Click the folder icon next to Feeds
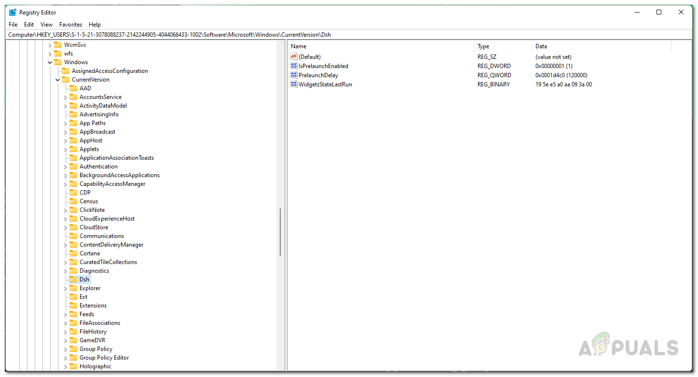Image resolution: width=698 pixels, height=377 pixels. pos(73,314)
